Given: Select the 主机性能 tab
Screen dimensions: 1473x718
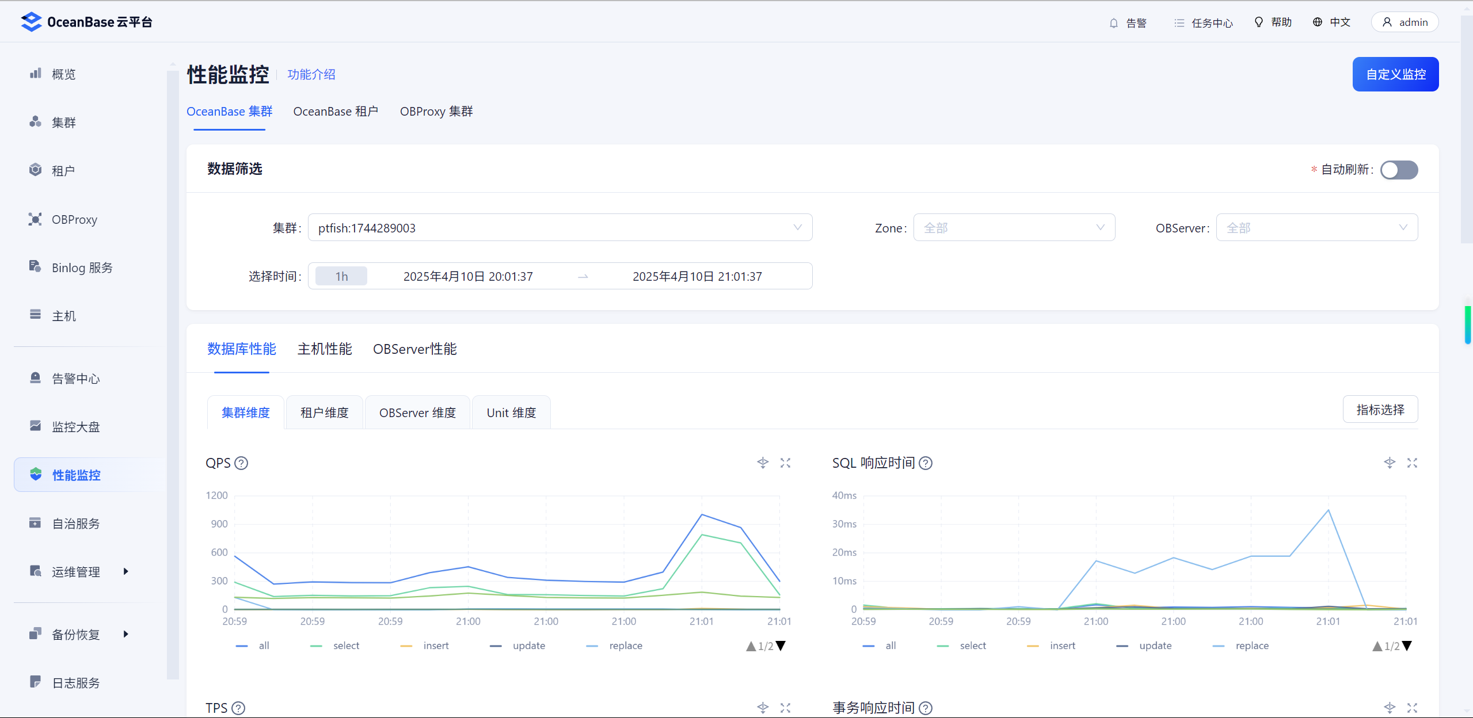Looking at the screenshot, I should pos(325,349).
